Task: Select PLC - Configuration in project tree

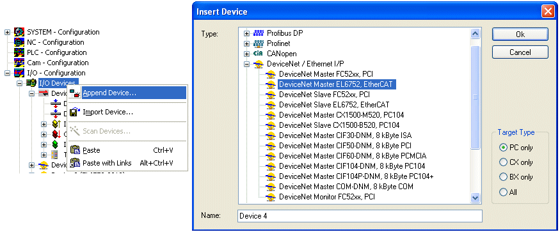Action: [x=56, y=52]
